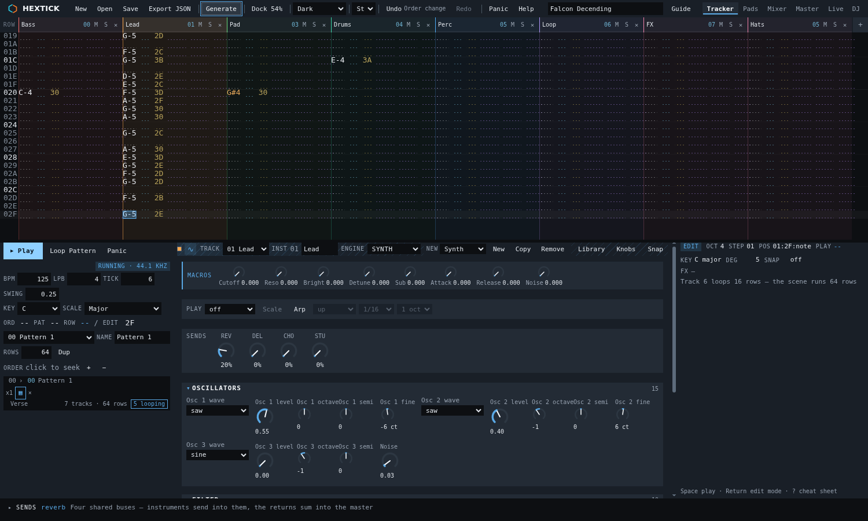Screen dimensions: 868x521
Task: Open the TRACK 01 Lead selector
Action: (x=246, y=249)
